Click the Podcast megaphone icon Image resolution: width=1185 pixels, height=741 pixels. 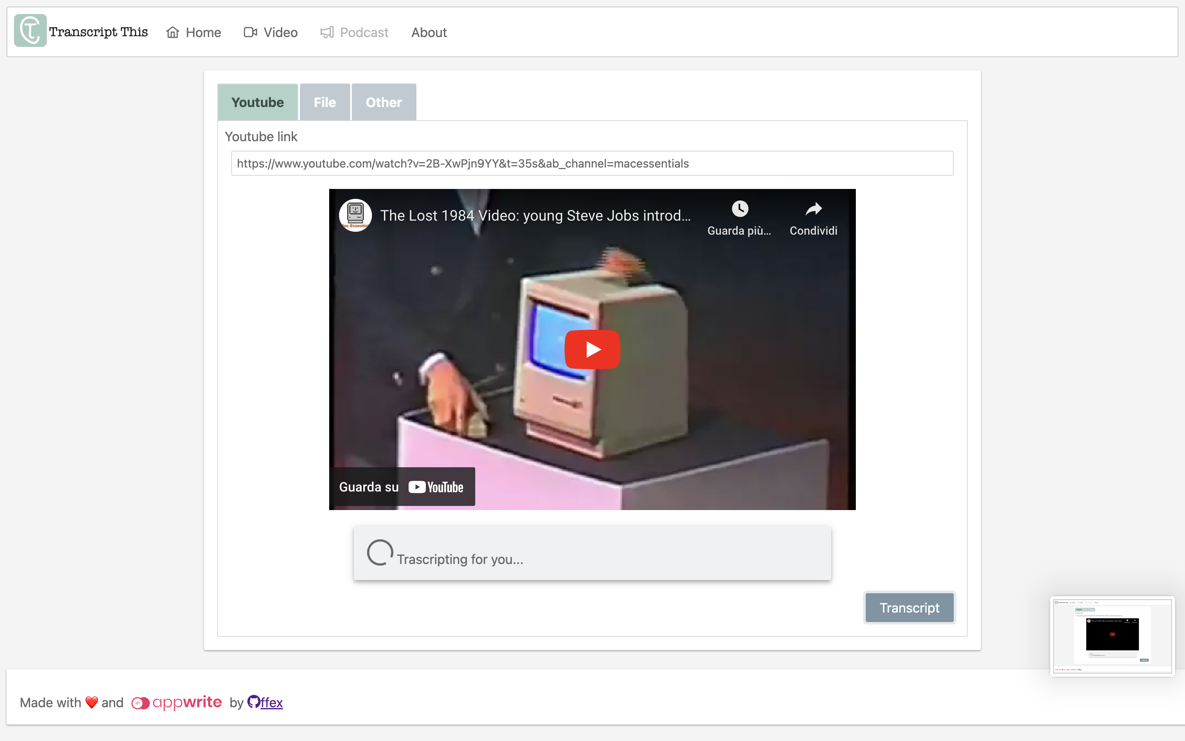327,33
